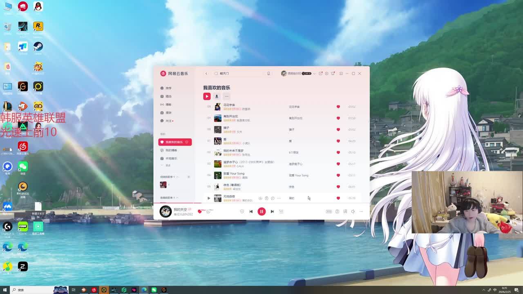Collapse the 创建的歌单 section
Viewport: 523px width, 294px height.
pos(178,177)
